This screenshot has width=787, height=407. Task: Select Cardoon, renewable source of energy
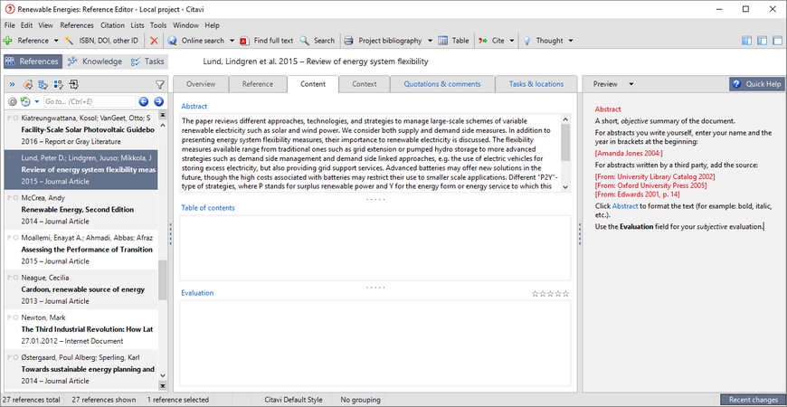point(81,289)
